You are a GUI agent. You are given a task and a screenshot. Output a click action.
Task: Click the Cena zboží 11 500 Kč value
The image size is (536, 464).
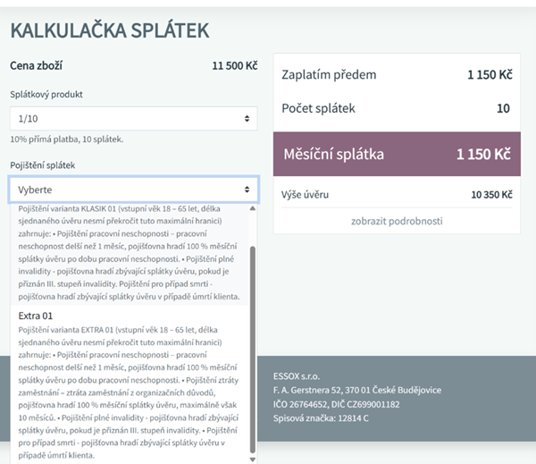click(x=234, y=66)
